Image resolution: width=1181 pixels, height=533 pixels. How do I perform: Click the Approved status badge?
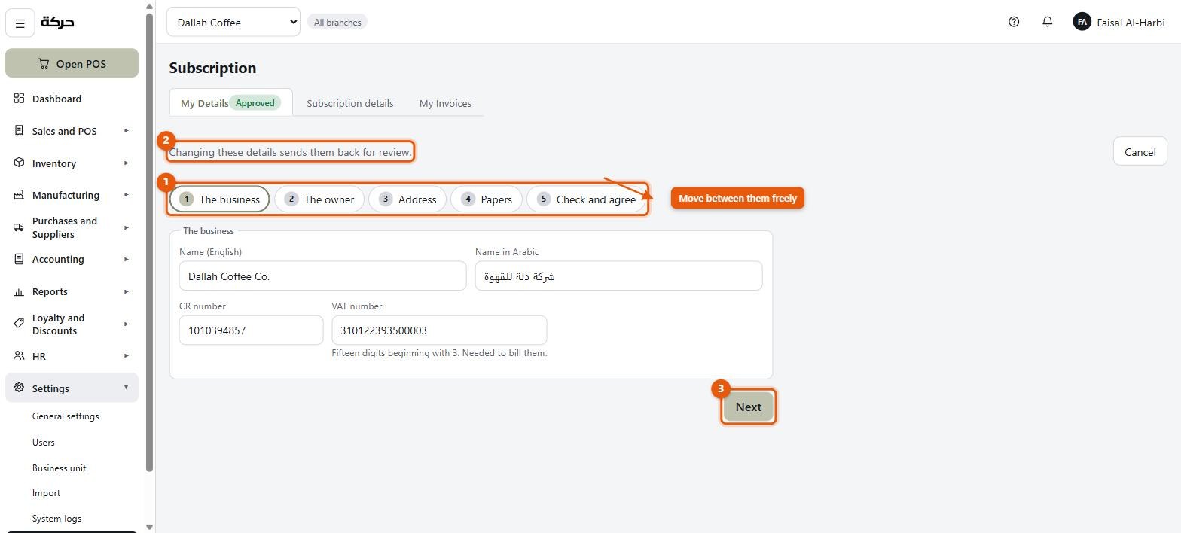255,103
